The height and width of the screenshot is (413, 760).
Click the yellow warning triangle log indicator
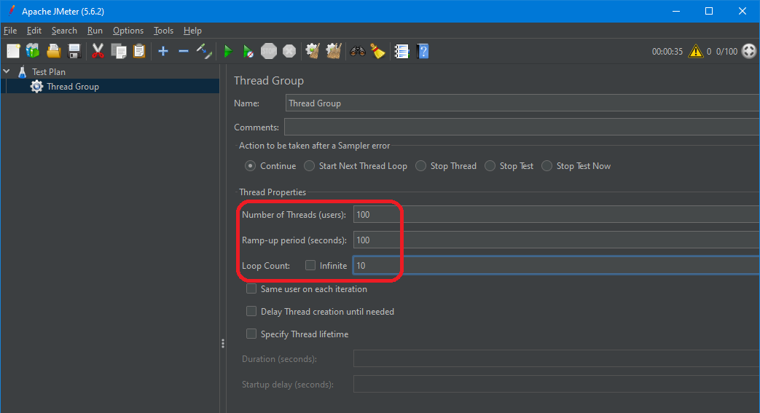click(696, 51)
